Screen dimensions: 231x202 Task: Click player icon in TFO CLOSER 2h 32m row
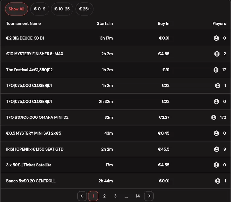coord(216,102)
